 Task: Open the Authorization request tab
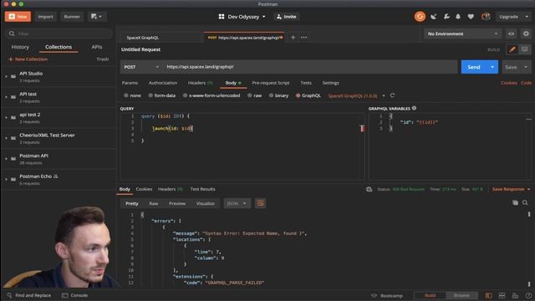[x=163, y=83]
